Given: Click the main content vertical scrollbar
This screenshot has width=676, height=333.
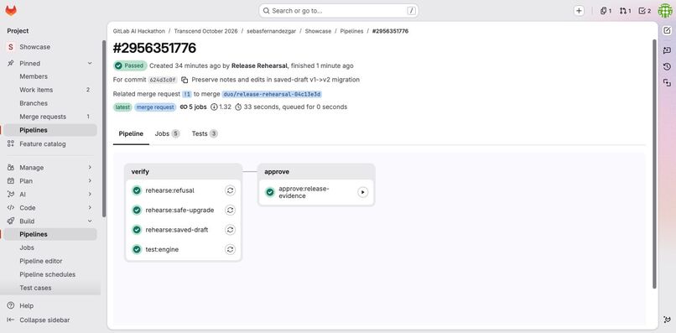Looking at the screenshot, I should coord(654,164).
